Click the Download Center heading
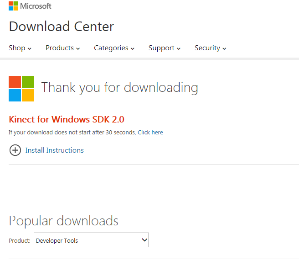The image size is (299, 266). tap(62, 27)
